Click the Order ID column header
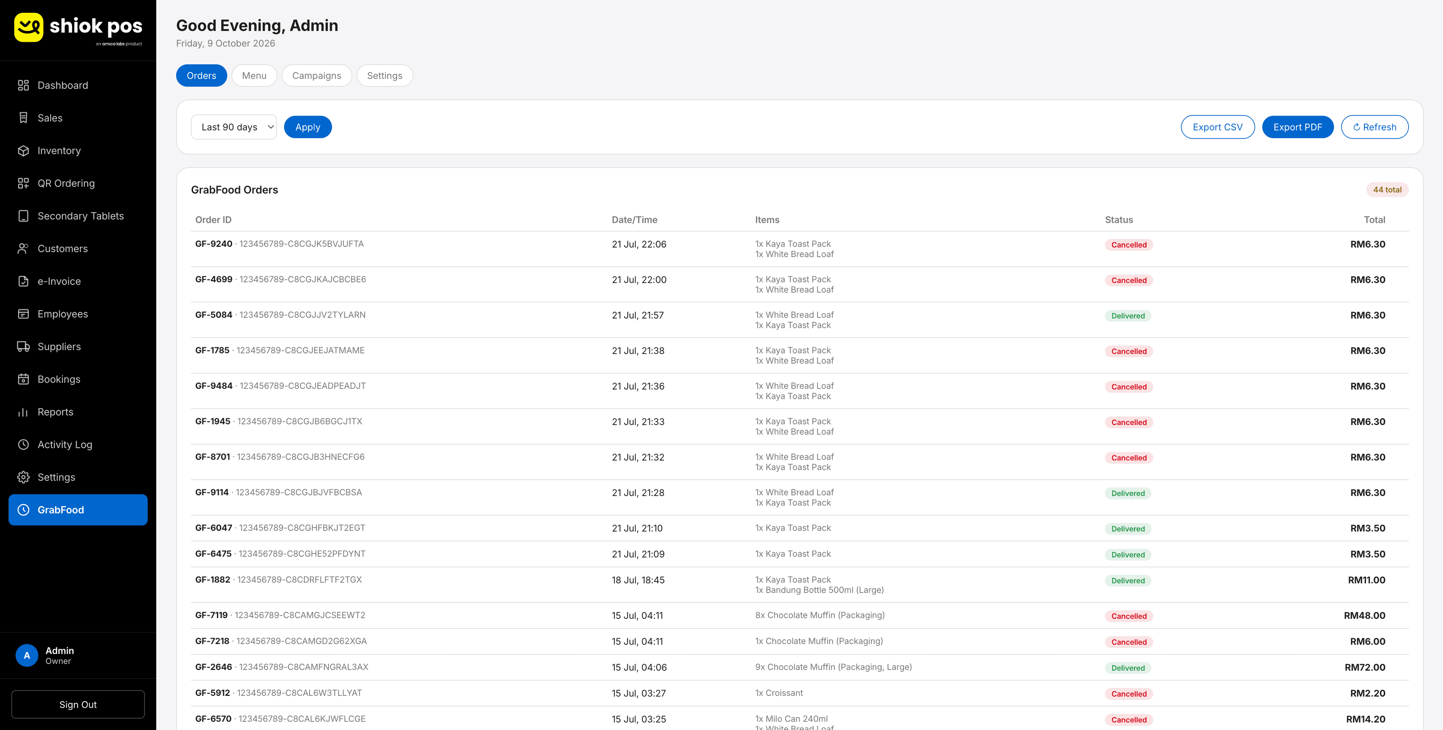This screenshot has height=730, width=1443. click(213, 220)
